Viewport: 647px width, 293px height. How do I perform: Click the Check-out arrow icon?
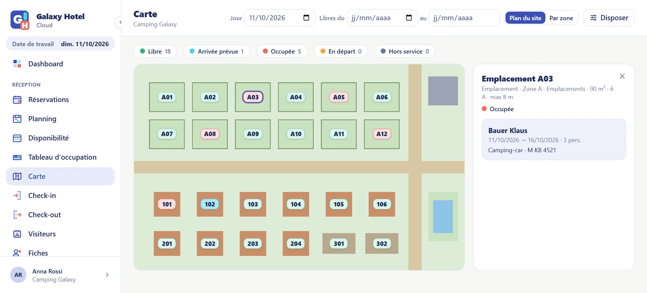tap(17, 215)
